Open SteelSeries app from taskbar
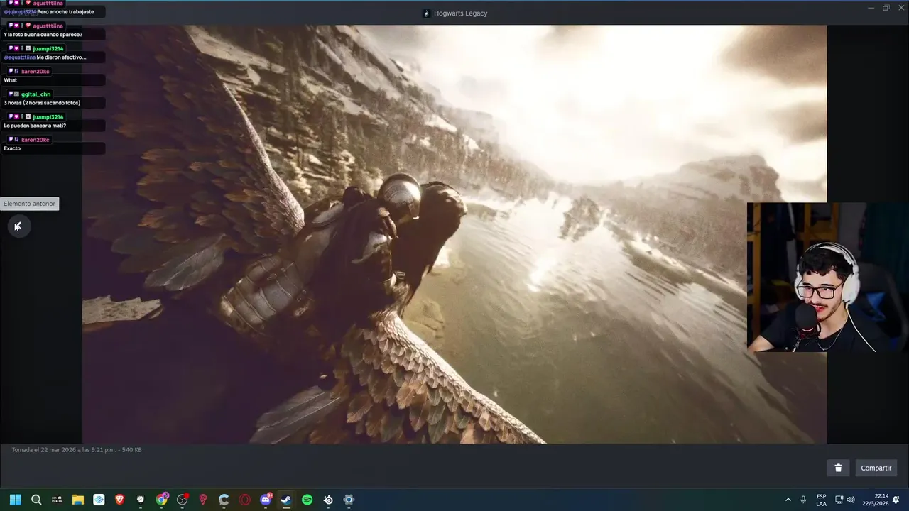The width and height of the screenshot is (909, 511). (x=328, y=500)
